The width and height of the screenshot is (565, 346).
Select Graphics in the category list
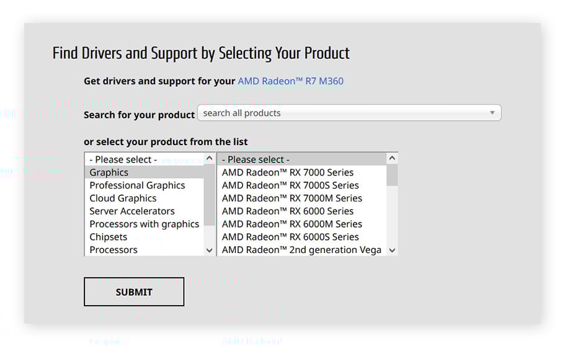coord(109,172)
